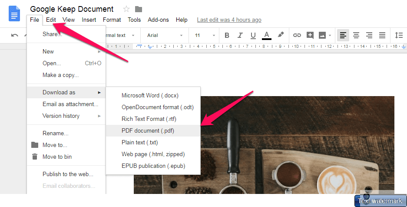Screen dimensions: 407x207
Task: Click the left indent marker on the ruler
Action: click(150, 47)
